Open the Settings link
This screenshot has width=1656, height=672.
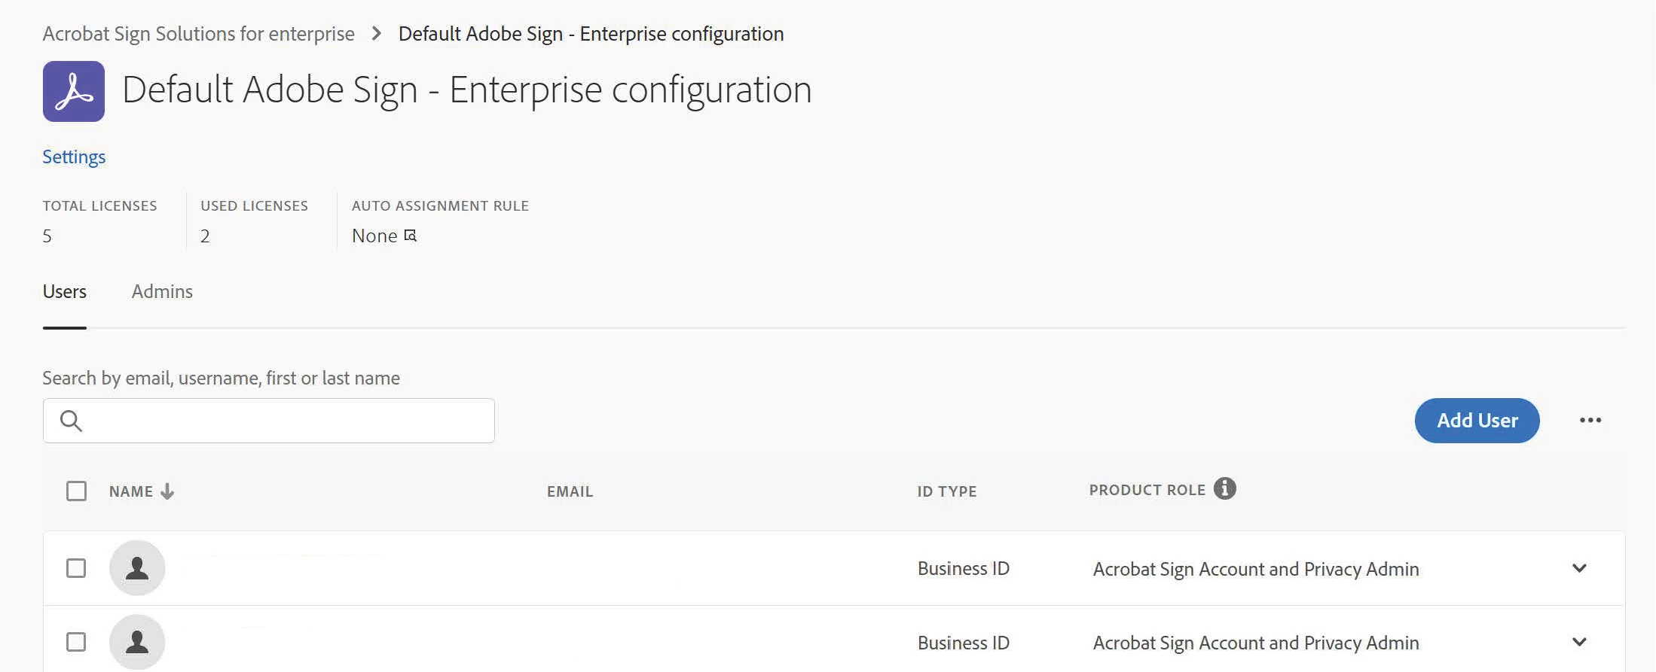(x=74, y=157)
